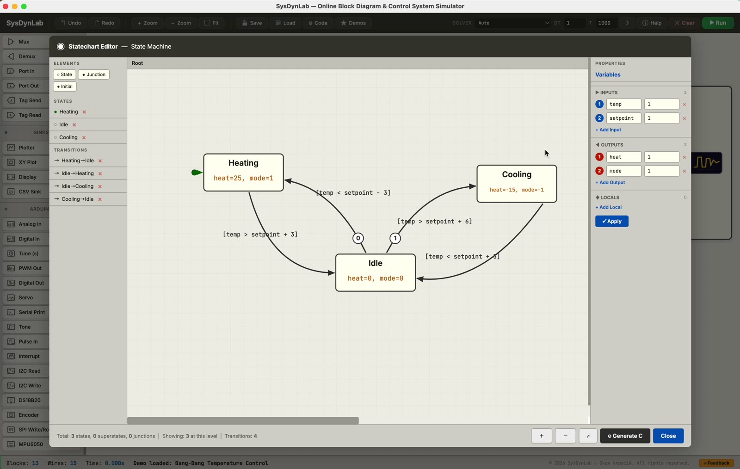740x469 pixels.
Task: Click the priority 1 transition marker
Action: pos(395,238)
